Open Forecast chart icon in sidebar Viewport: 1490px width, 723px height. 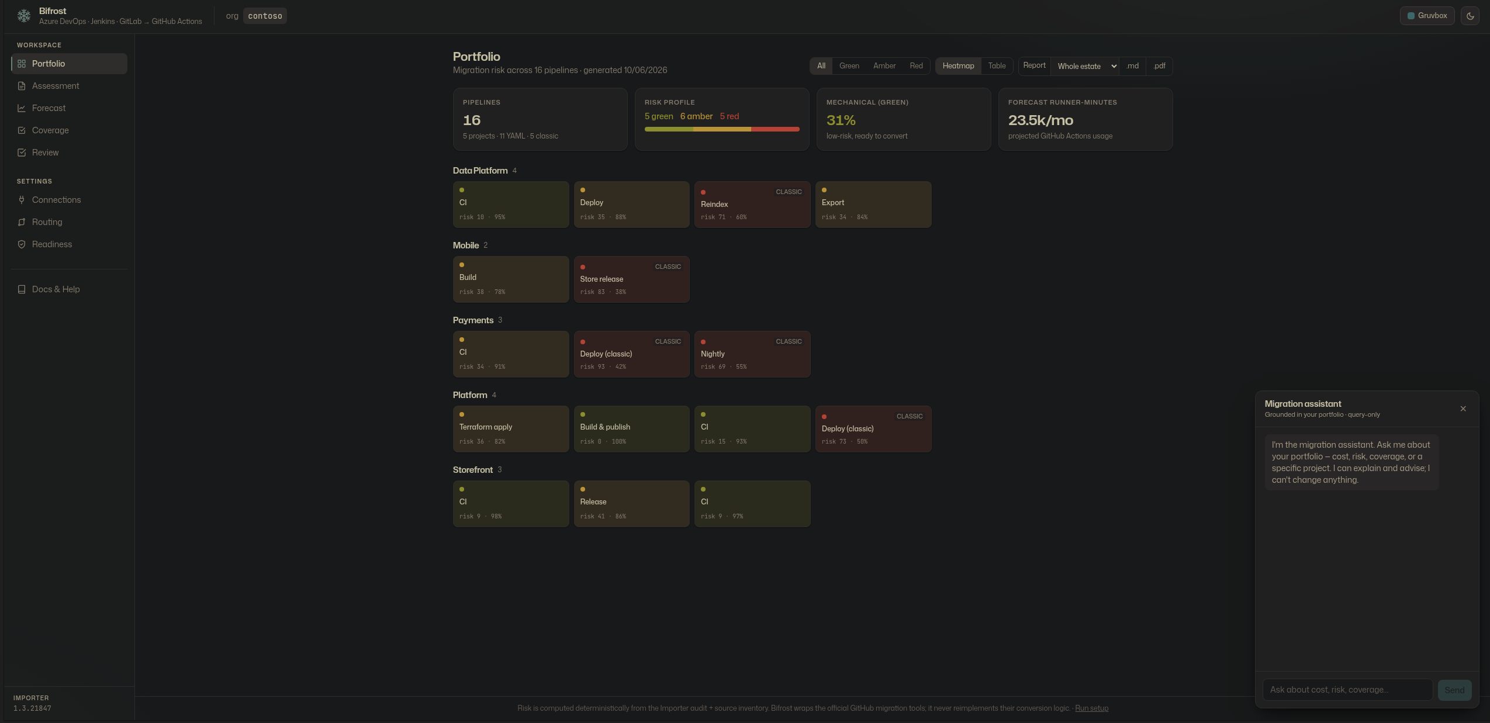pos(22,108)
